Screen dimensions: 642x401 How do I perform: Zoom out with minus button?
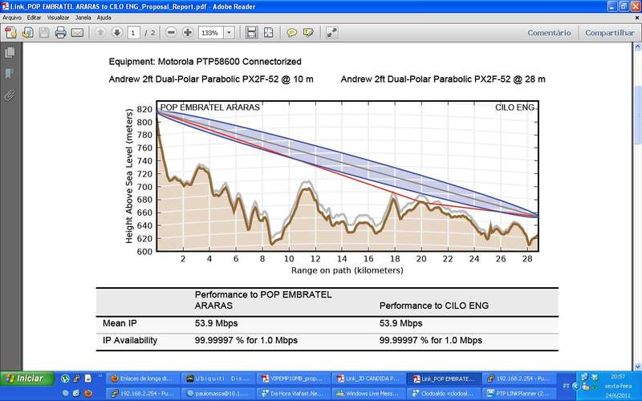(x=172, y=32)
